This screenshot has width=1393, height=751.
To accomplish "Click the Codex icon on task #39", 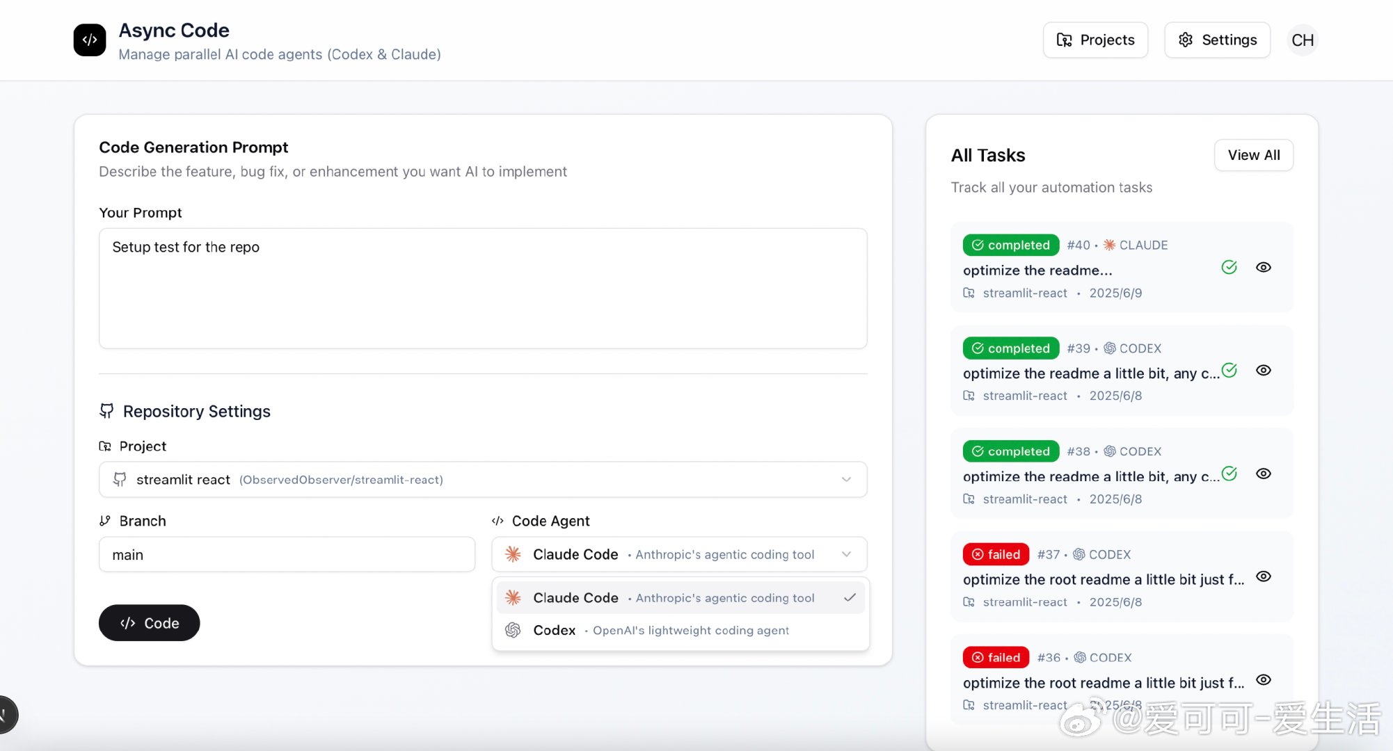I will pos(1110,348).
